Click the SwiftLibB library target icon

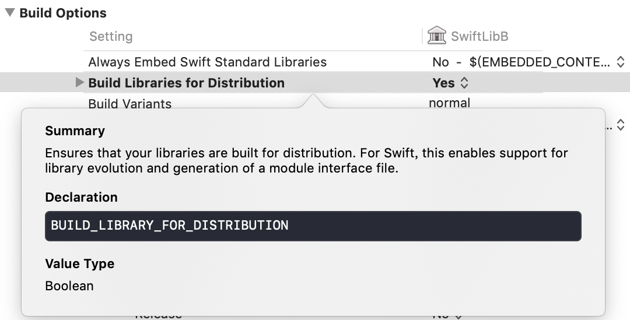coord(436,36)
